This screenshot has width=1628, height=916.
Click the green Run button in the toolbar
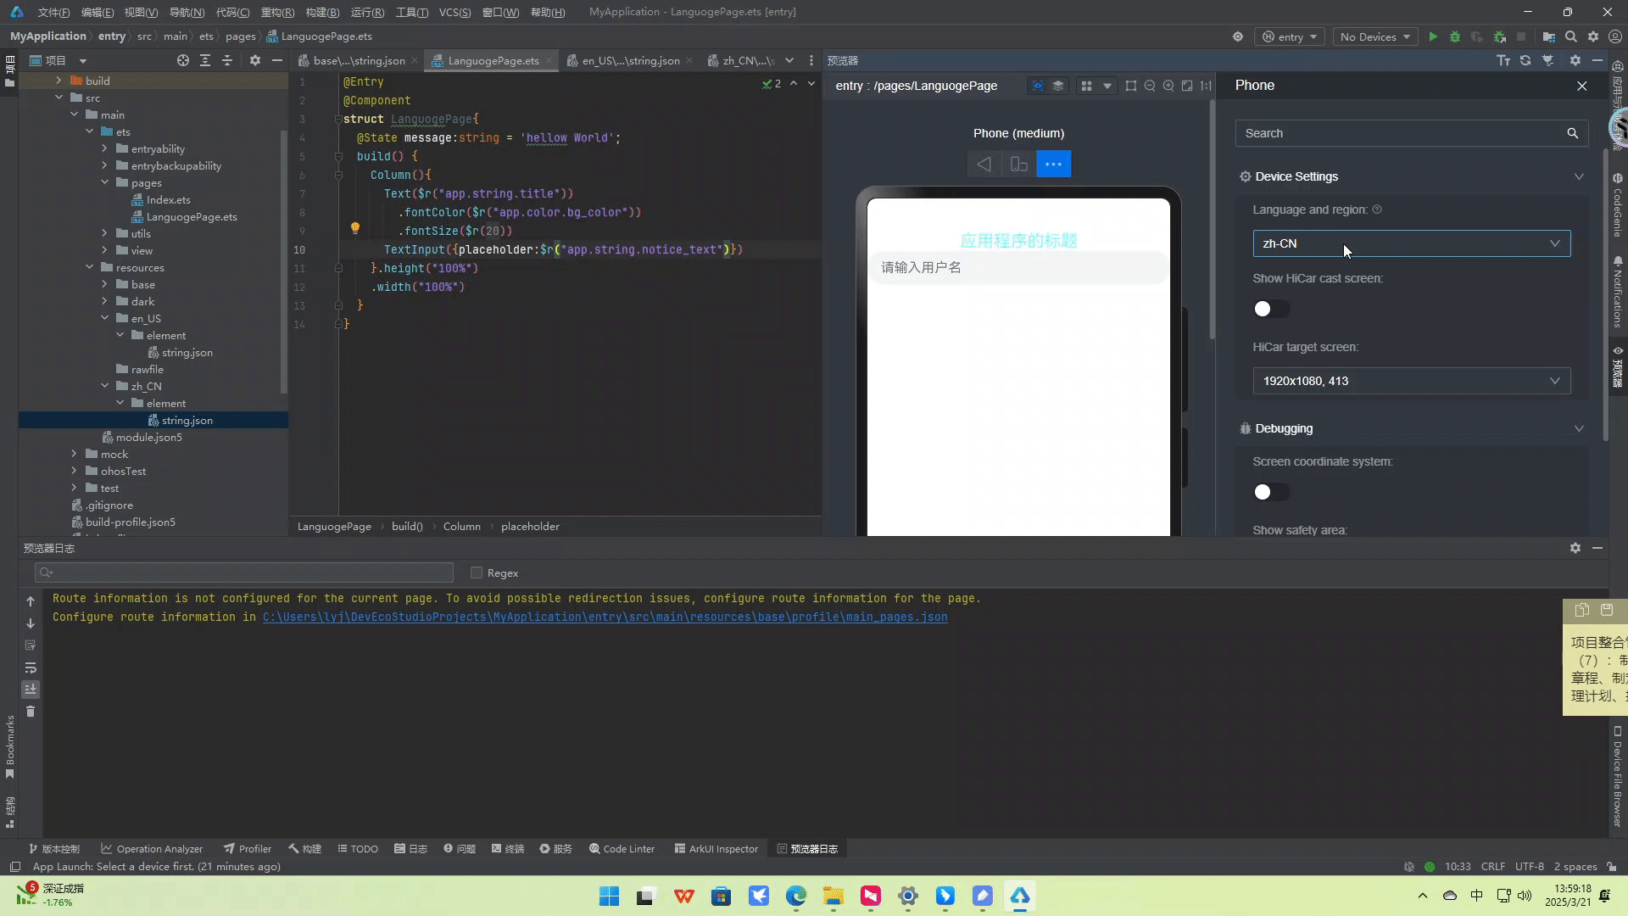coord(1432,36)
